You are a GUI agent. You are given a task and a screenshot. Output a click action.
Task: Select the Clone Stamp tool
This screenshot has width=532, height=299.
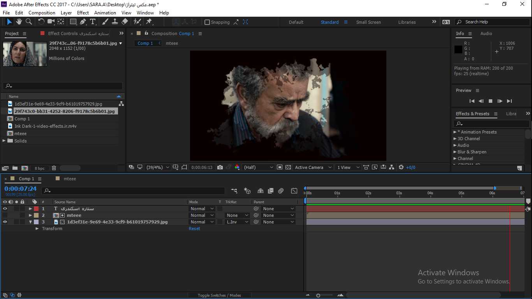[x=115, y=22]
